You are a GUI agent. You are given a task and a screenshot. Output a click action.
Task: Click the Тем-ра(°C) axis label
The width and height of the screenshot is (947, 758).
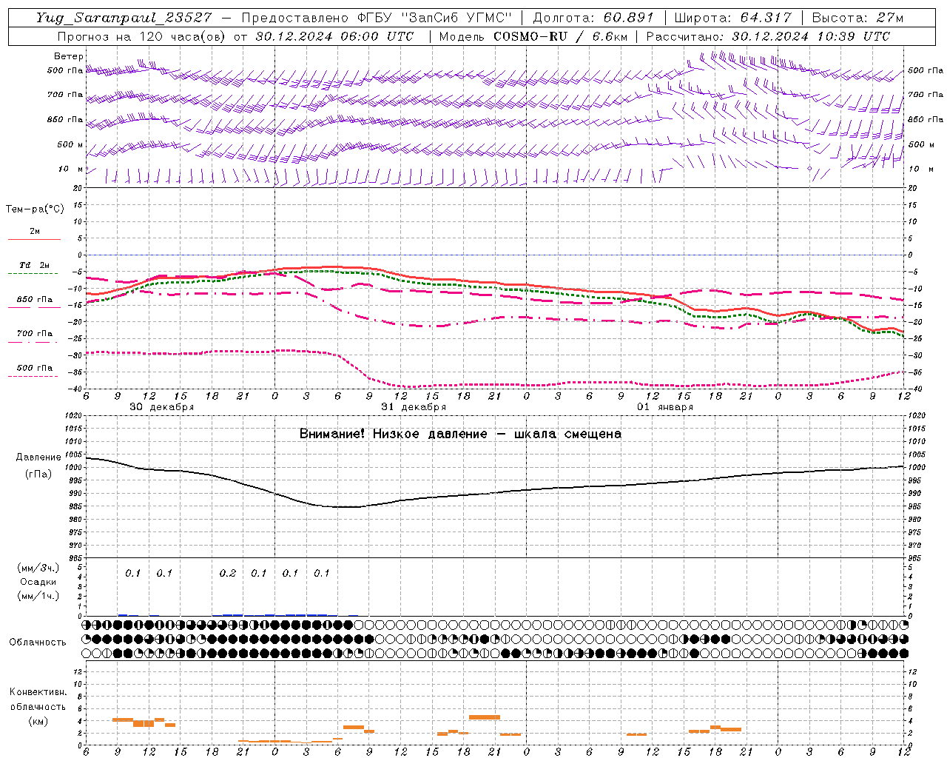point(35,209)
